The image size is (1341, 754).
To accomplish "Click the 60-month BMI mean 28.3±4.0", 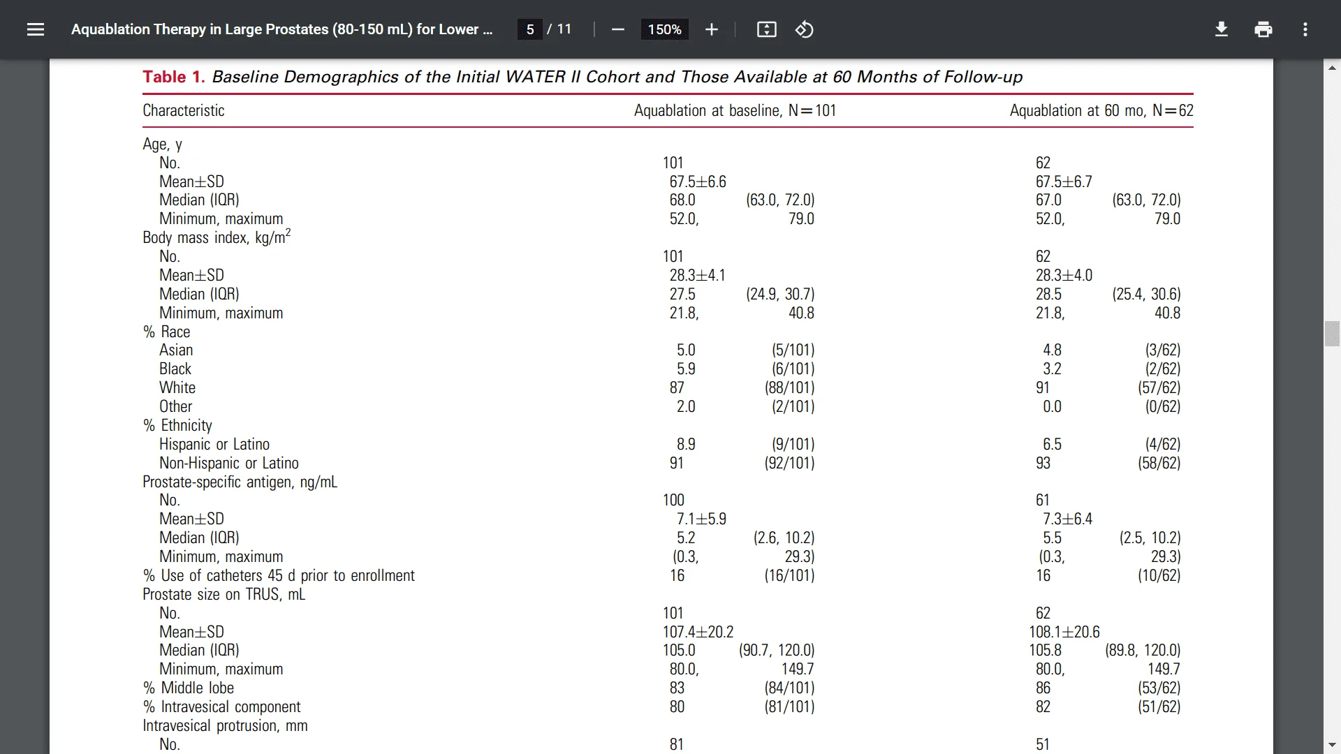I will click(1064, 276).
